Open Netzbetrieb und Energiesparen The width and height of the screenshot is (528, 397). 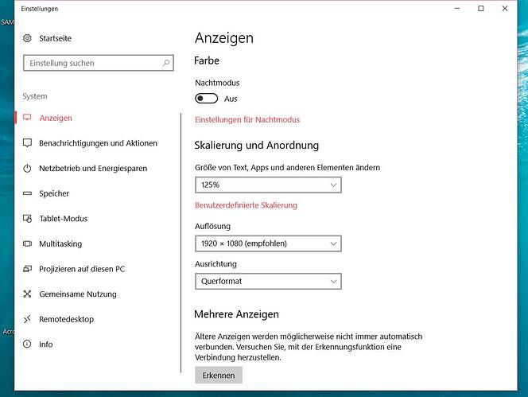point(93,169)
